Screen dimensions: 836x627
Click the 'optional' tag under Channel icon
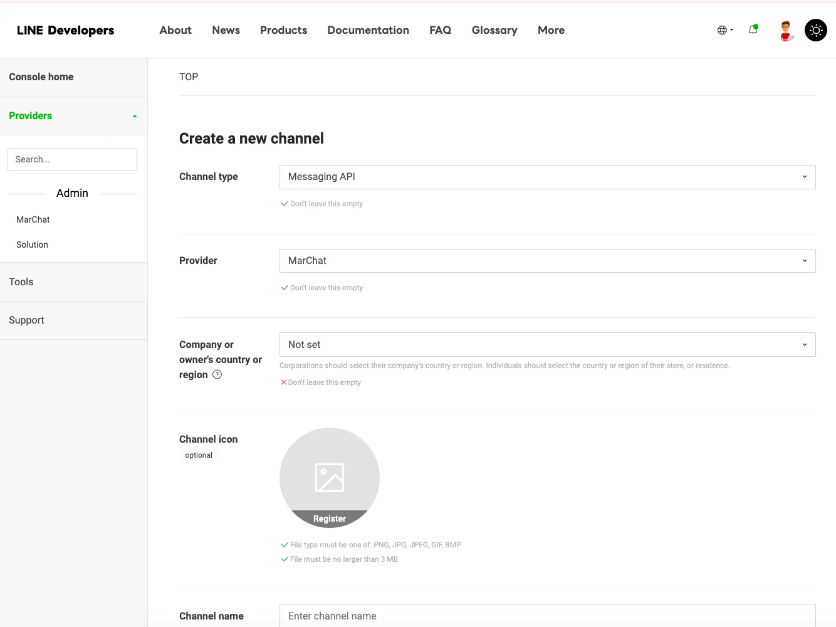199,455
